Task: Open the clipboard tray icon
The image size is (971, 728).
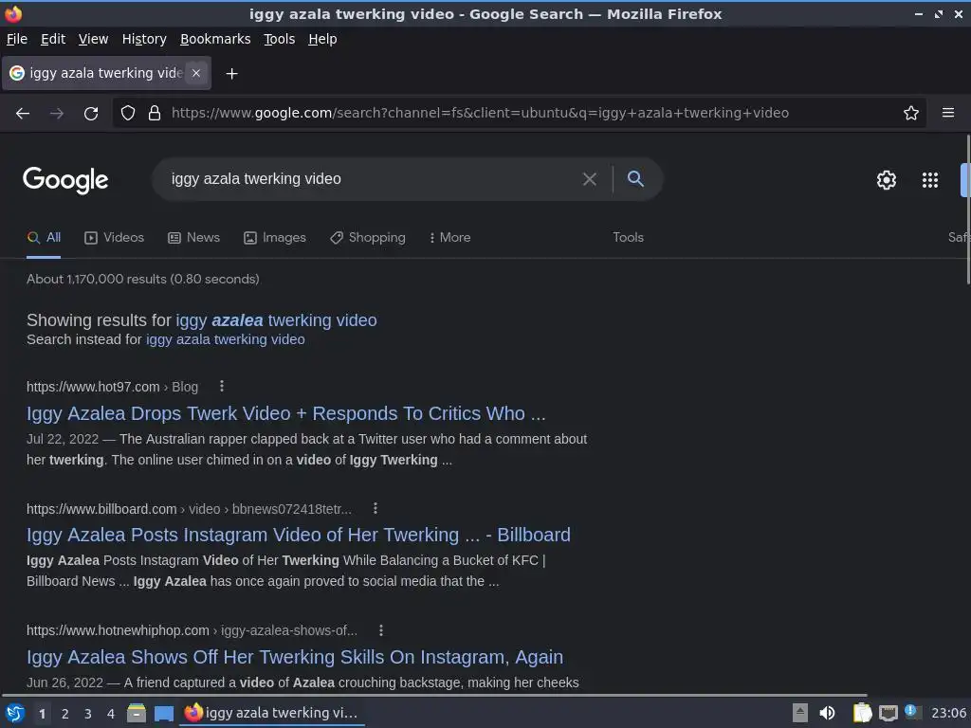Action: [862, 713]
